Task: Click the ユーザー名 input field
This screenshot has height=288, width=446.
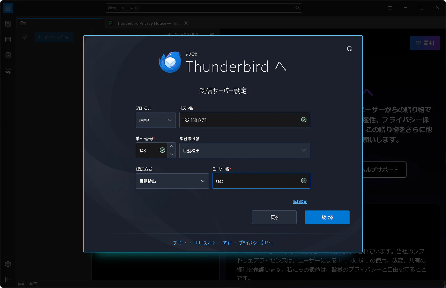Action: (x=261, y=181)
